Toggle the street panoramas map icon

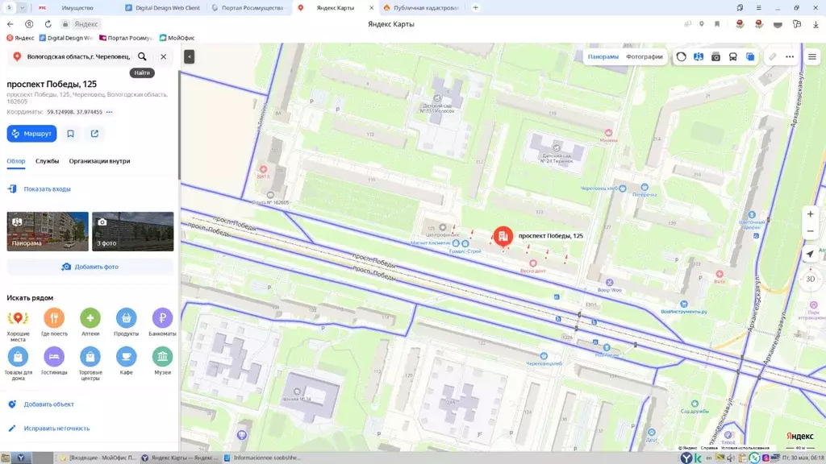(699, 57)
